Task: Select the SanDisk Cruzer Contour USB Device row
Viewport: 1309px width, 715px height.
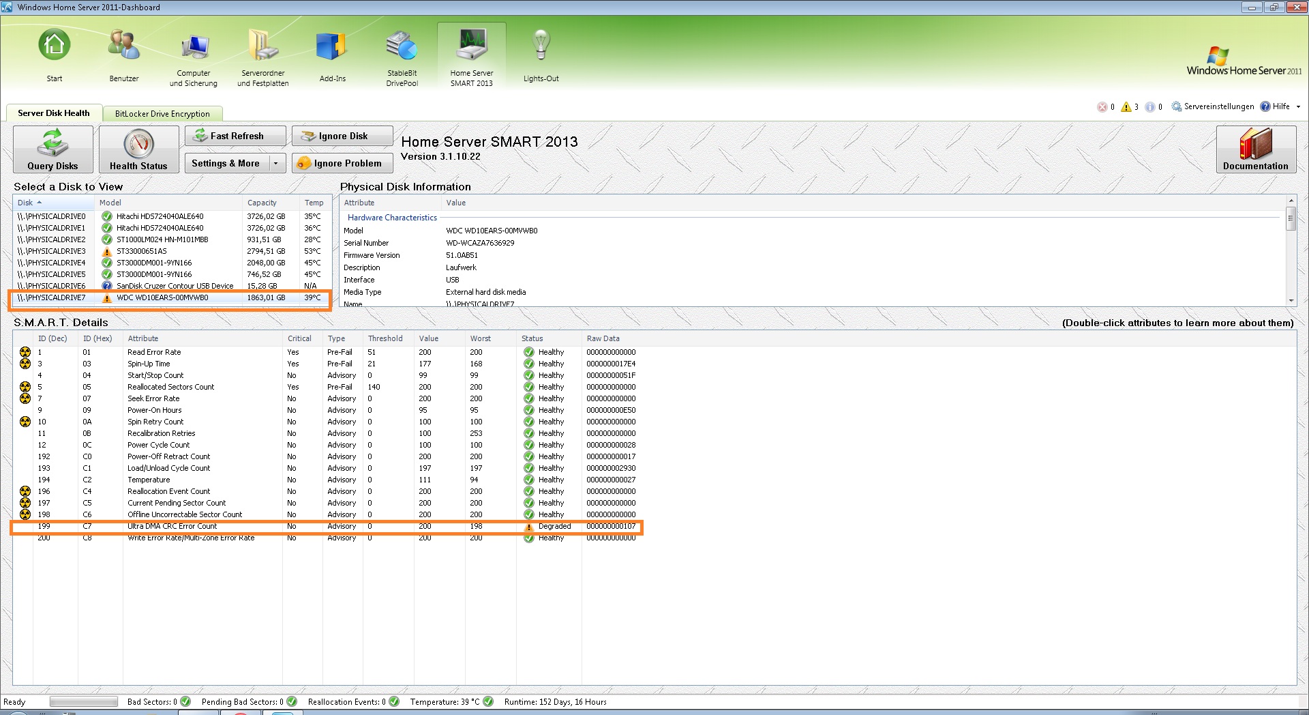Action: (172, 286)
